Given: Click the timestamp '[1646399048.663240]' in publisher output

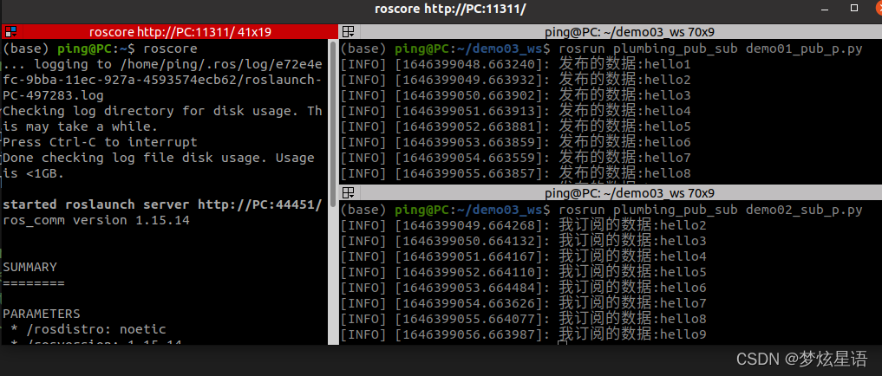Looking at the screenshot, I should point(470,64).
